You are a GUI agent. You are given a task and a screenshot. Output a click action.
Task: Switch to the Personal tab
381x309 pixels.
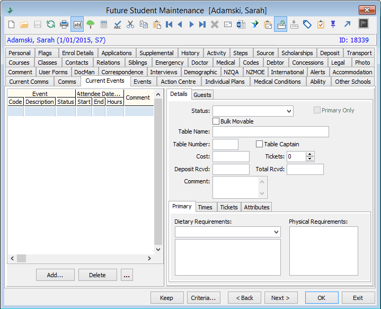click(x=20, y=53)
